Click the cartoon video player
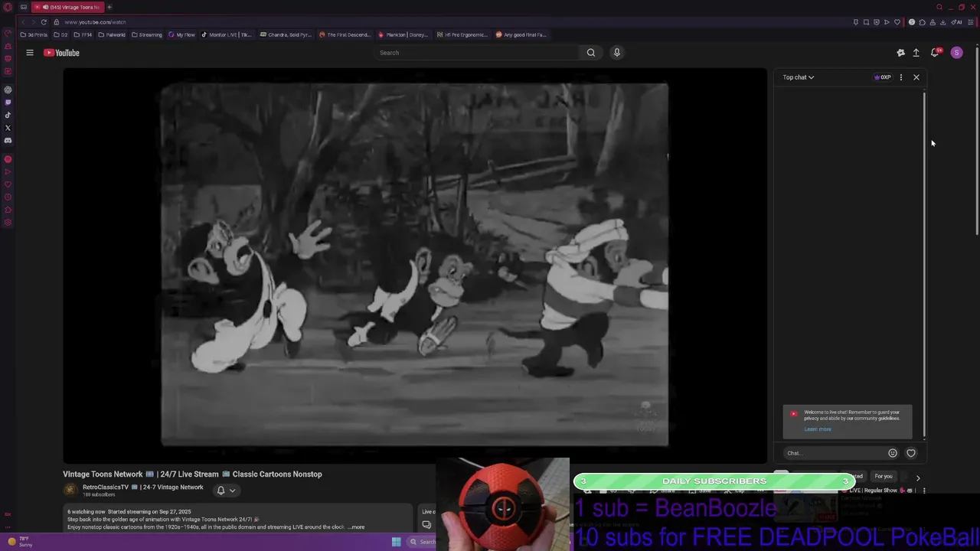Image resolution: width=980 pixels, height=551 pixels. 414,265
